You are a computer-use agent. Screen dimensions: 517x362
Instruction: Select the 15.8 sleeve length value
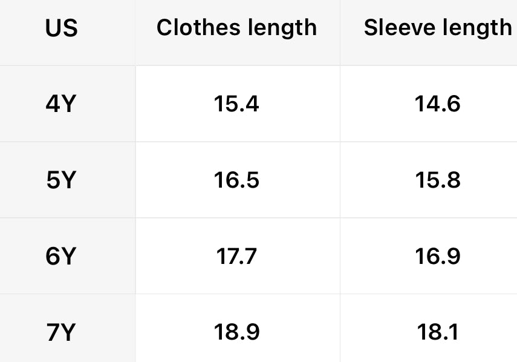(x=437, y=180)
